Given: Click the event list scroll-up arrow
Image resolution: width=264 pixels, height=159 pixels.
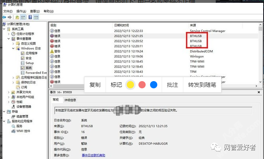Looking at the screenshot, I should click(x=260, y=24).
